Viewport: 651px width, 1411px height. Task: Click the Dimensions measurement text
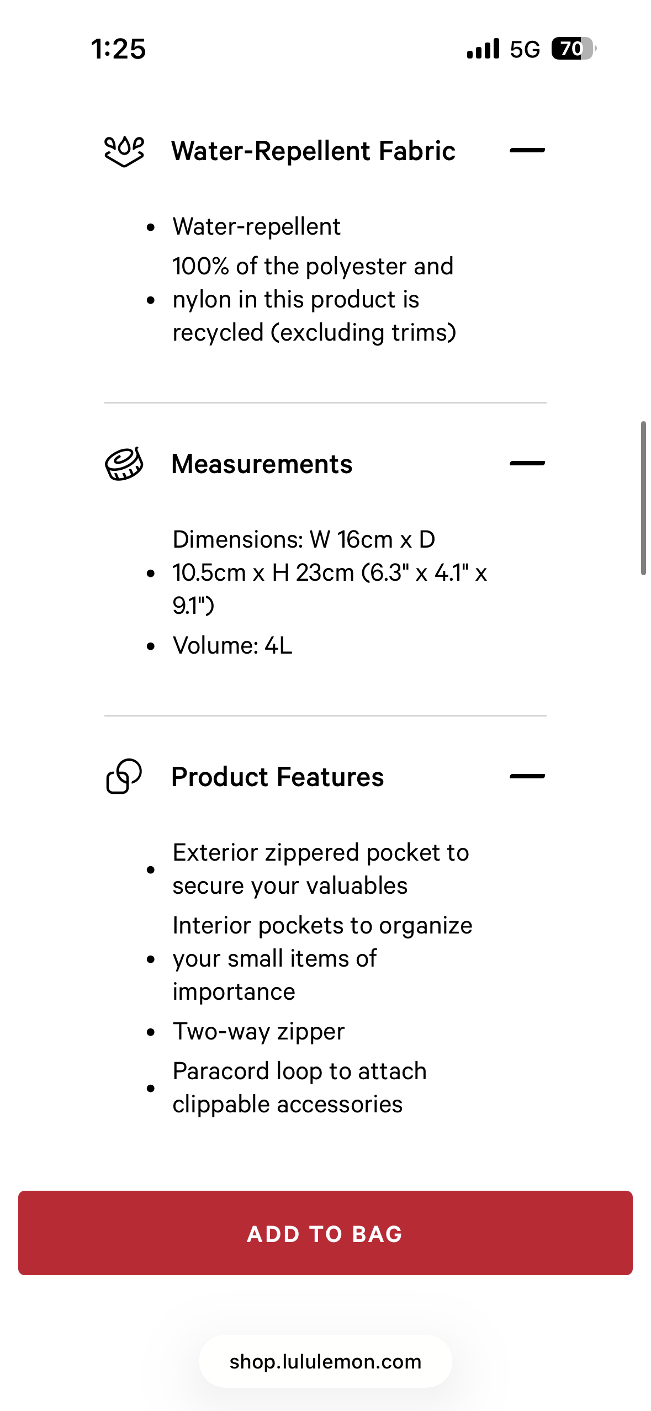click(330, 572)
